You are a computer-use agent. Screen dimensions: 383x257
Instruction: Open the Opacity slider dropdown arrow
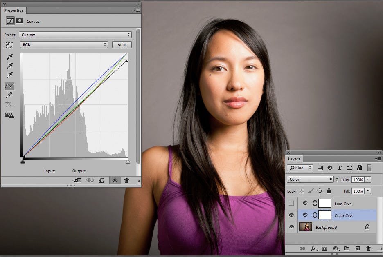click(x=368, y=179)
